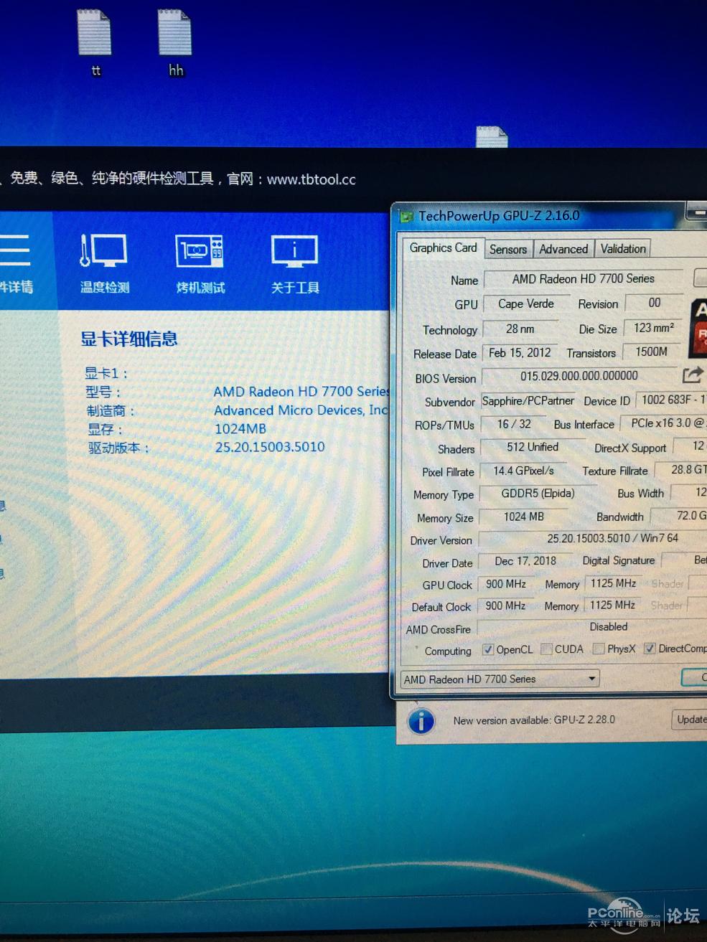Click the GPU-Z Name field value
The height and width of the screenshot is (942, 707).
coord(584,278)
